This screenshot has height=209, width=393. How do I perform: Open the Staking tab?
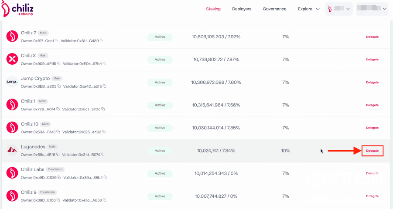(x=213, y=9)
